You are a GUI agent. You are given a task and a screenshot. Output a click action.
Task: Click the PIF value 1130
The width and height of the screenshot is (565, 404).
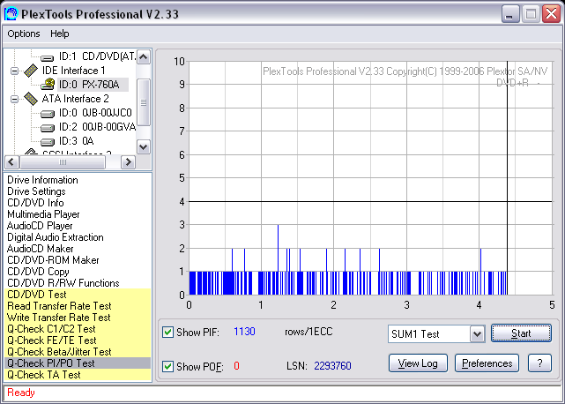tap(244, 332)
